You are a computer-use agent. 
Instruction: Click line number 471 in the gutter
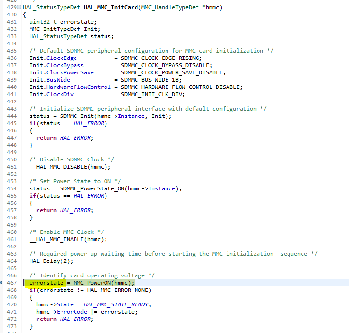(x=12, y=312)
